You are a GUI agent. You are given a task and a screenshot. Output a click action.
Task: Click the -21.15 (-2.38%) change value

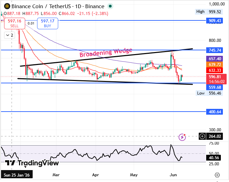(x=93, y=14)
